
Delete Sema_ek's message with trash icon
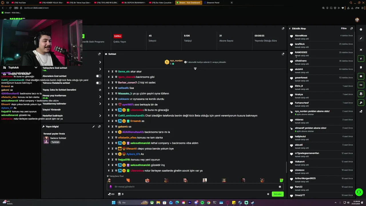click(x=109, y=72)
